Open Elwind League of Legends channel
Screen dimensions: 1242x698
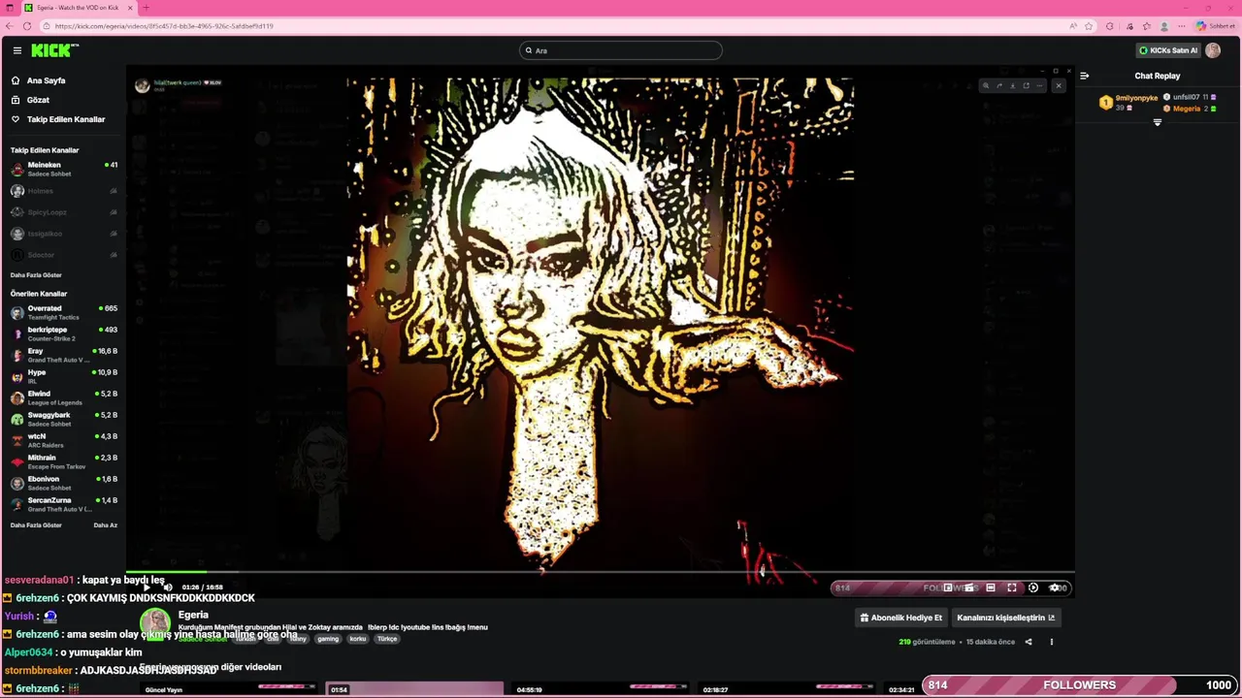click(x=63, y=397)
